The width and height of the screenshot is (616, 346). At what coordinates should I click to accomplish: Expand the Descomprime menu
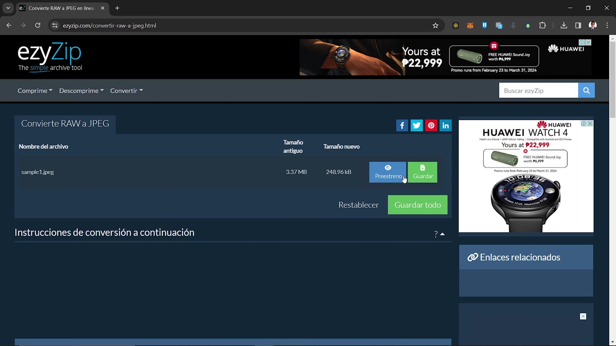pos(81,91)
